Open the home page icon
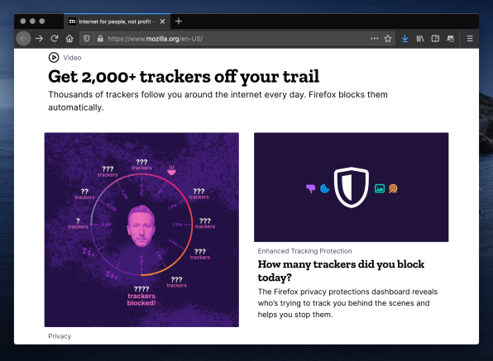This screenshot has width=493, height=361. [x=69, y=39]
